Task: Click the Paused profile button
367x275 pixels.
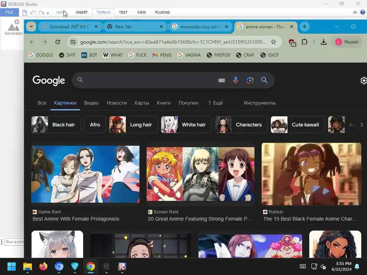Action: click(x=347, y=42)
